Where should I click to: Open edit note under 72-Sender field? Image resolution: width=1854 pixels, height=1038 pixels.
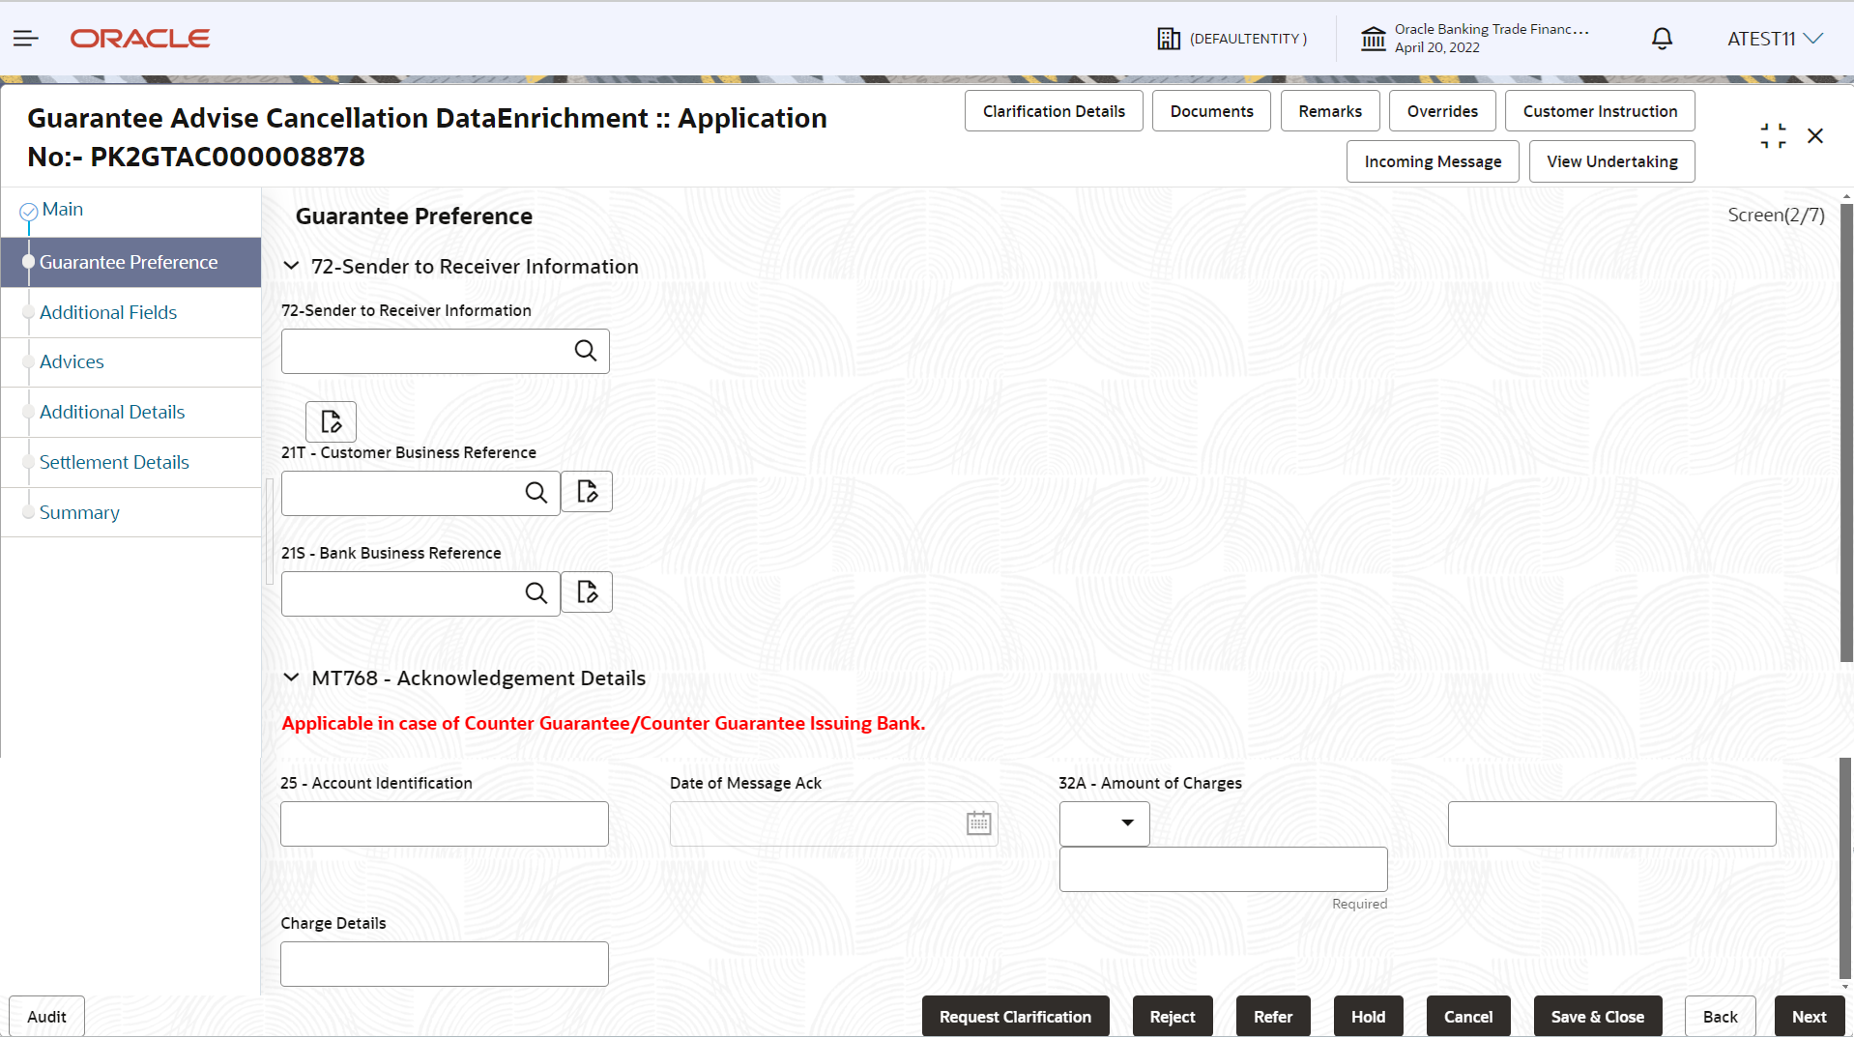(x=331, y=421)
